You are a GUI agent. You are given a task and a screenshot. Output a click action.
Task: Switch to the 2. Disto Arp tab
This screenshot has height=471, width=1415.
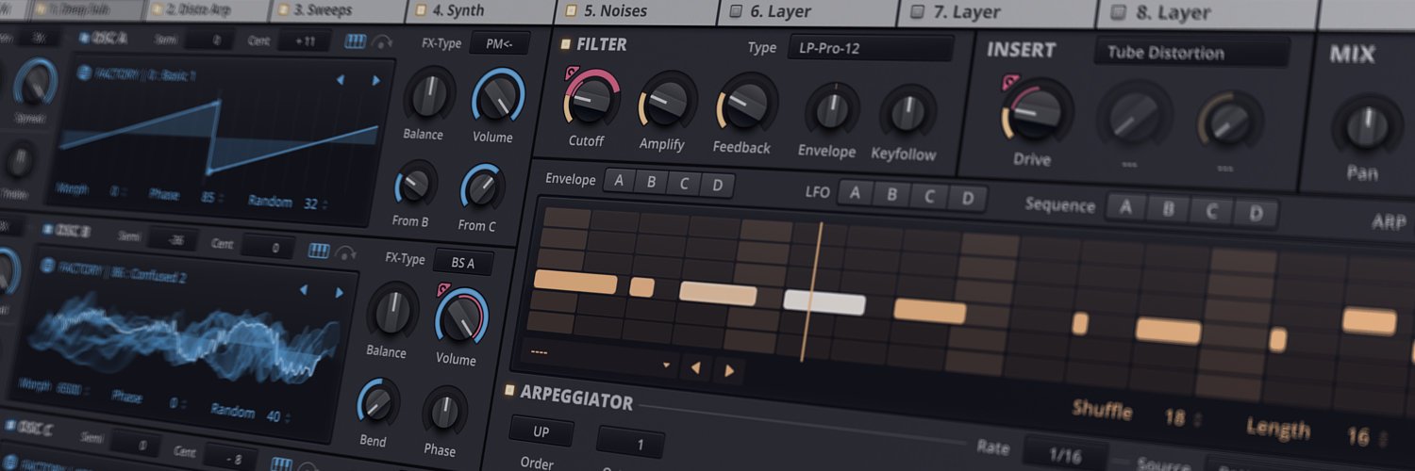[x=208, y=10]
